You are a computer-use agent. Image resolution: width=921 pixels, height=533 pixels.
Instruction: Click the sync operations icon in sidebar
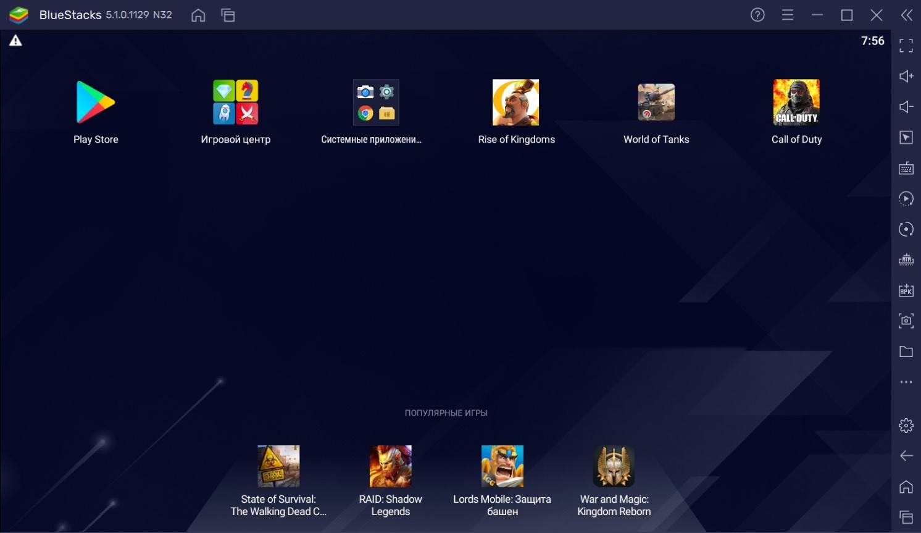[x=906, y=229]
